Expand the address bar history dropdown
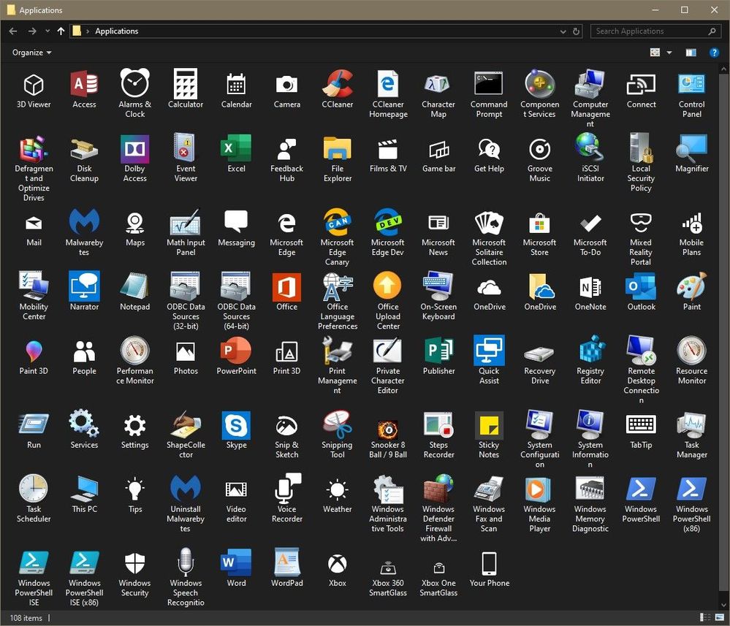Viewport: 730px width, 626px height. click(x=562, y=31)
